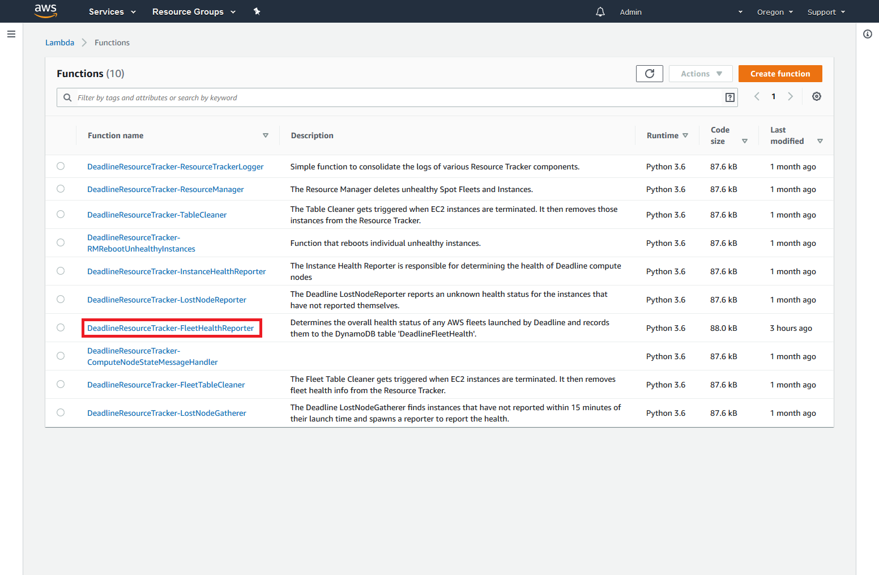Click page number 1
This screenshot has width=879, height=575.
(x=774, y=96)
